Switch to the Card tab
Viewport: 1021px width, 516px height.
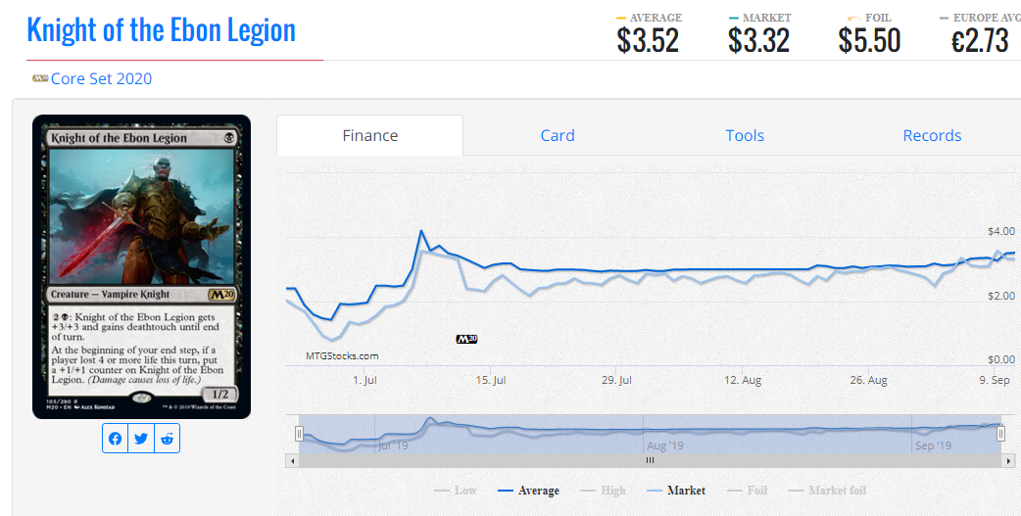tap(558, 135)
